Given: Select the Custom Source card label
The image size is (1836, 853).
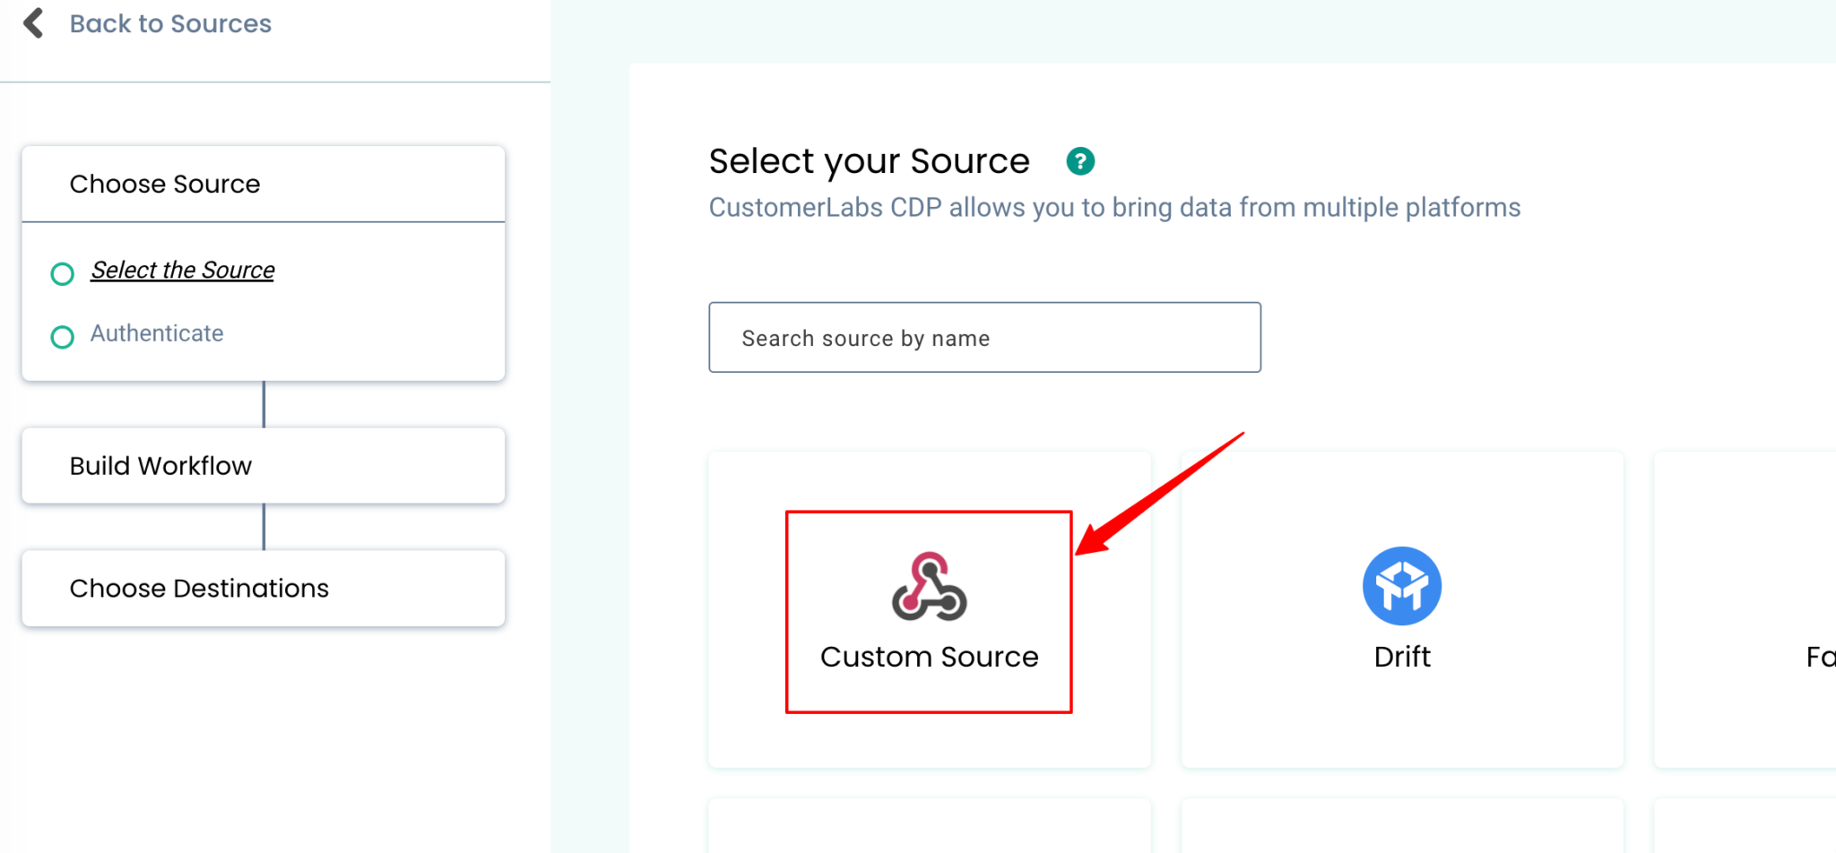Looking at the screenshot, I should [929, 657].
